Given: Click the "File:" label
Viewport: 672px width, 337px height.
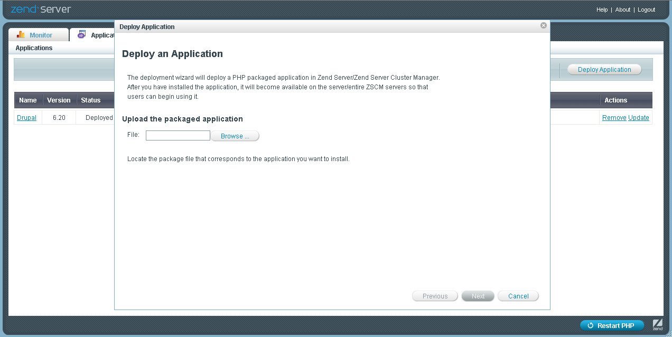Looking at the screenshot, I should pos(133,135).
